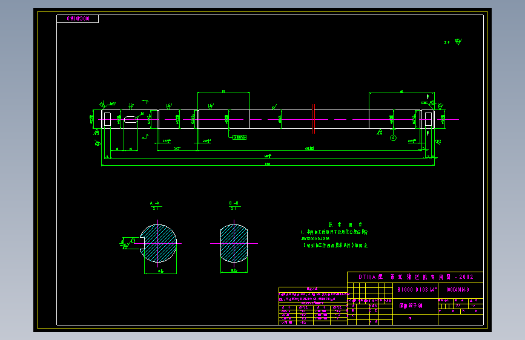This screenshot has width=525, height=340.
Task: Click the circled datum A symbol
Action: coord(394,138)
